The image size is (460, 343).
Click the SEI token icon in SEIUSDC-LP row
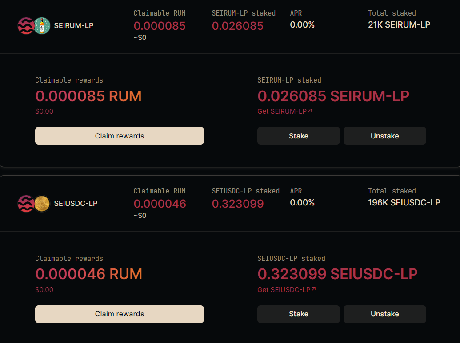click(26, 204)
